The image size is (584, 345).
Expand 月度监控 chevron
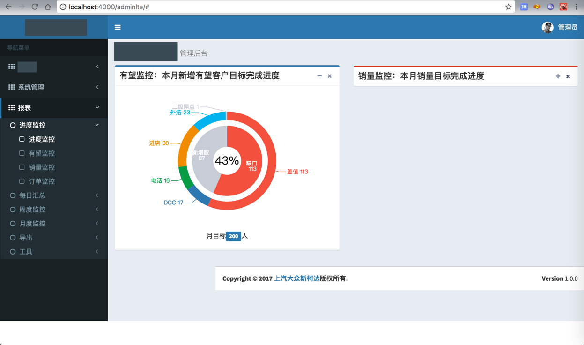(97, 224)
